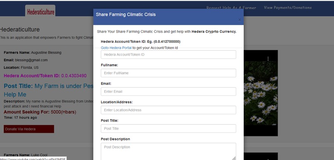
Task: Select the Location Florida, US text
Action: tap(21, 68)
